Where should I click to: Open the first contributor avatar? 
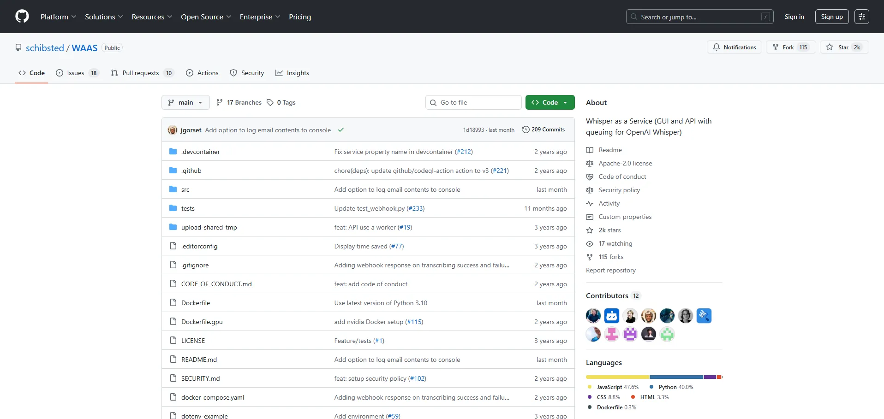[593, 316]
